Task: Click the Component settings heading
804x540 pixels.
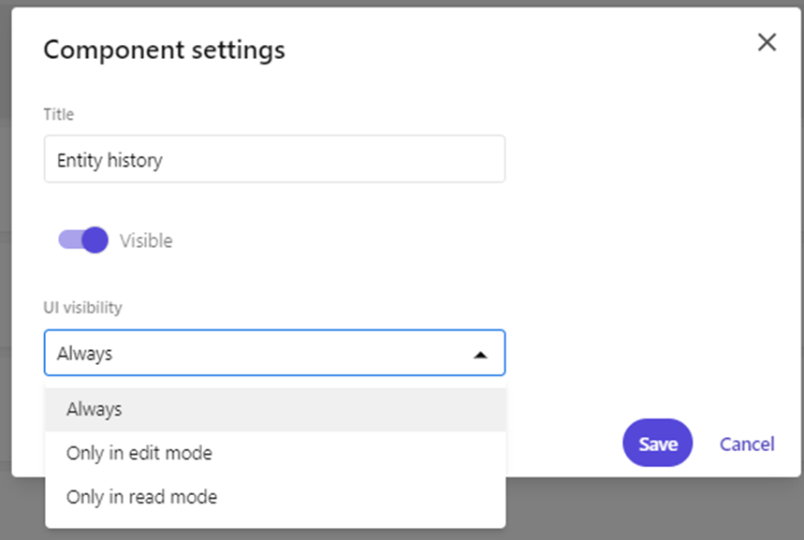Action: [x=165, y=50]
